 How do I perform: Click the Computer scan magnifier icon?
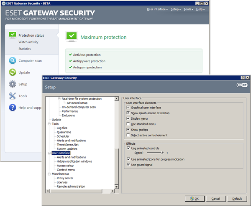[13, 60]
